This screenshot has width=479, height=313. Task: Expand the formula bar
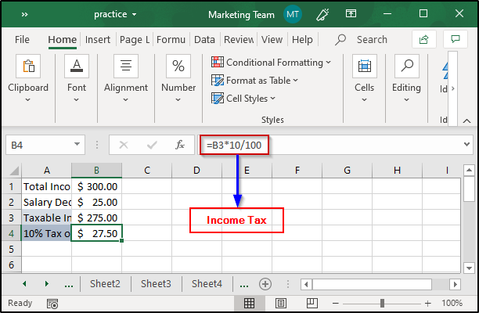[466, 144]
